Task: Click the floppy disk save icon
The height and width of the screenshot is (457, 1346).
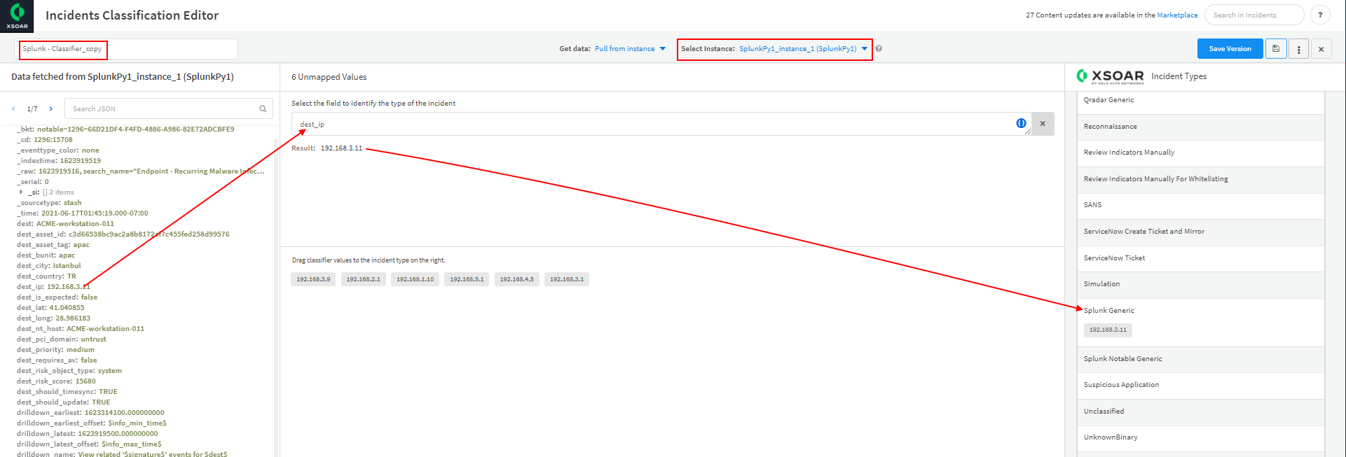Action: tap(1276, 49)
